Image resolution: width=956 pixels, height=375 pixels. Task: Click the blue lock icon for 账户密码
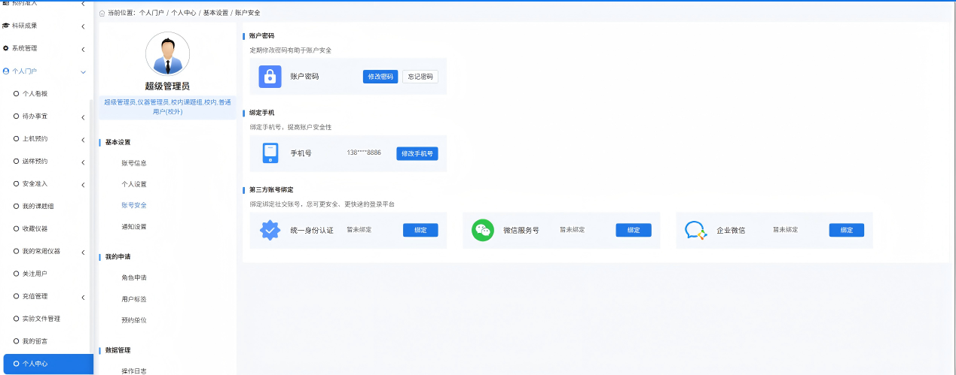[270, 77]
